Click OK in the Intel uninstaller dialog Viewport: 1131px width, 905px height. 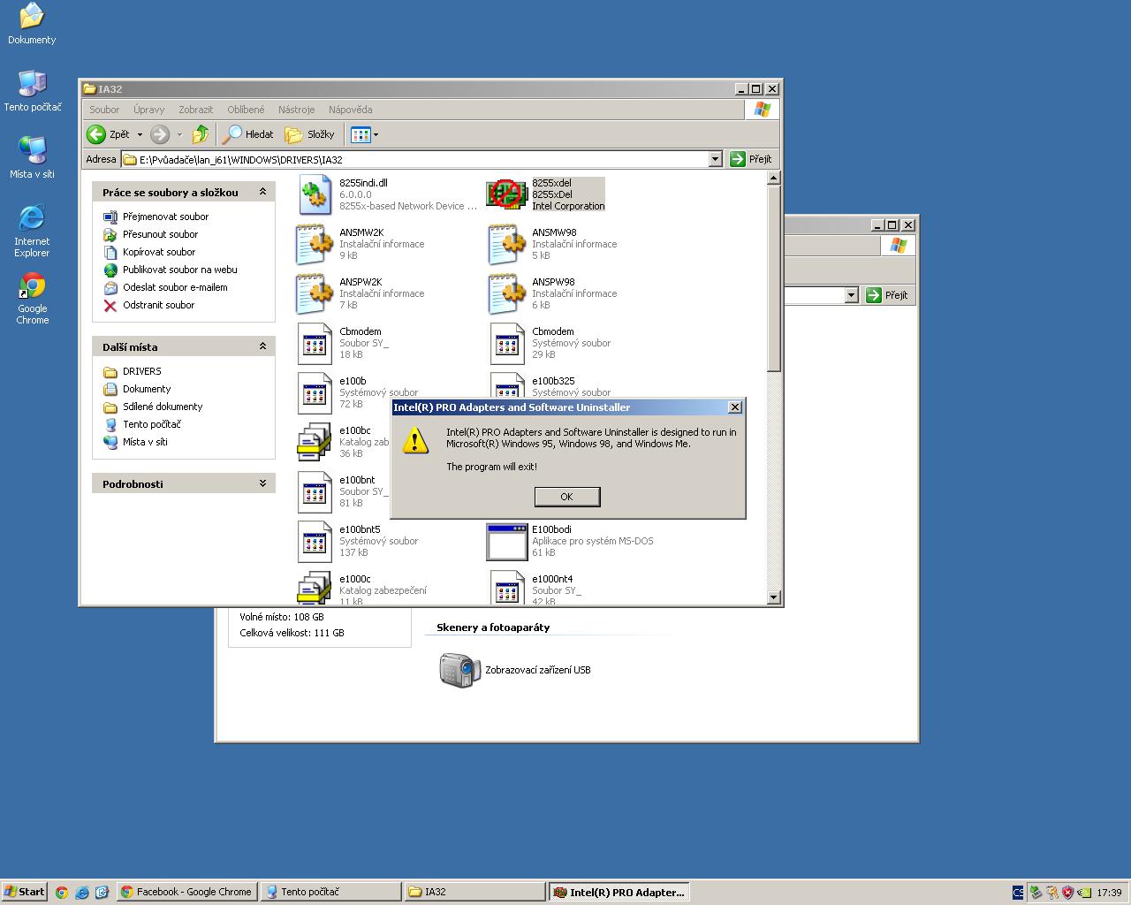point(567,497)
